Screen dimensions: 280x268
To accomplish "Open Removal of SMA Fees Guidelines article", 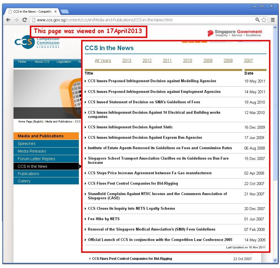I will 152,229.
